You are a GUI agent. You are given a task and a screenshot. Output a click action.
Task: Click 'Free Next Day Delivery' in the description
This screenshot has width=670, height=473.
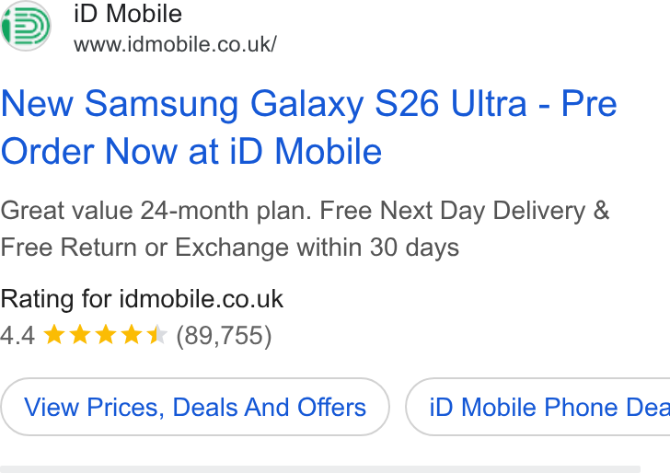(x=453, y=211)
